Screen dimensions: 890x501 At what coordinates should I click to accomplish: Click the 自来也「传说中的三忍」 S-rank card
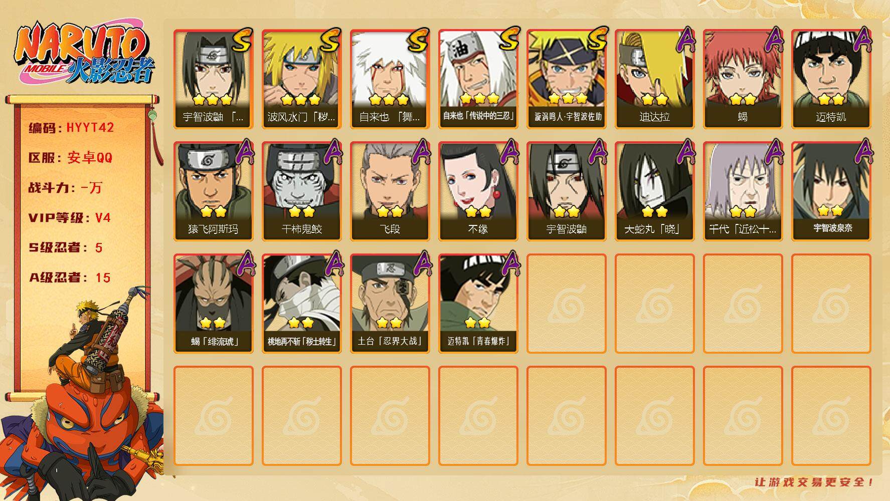pyautogui.click(x=478, y=79)
